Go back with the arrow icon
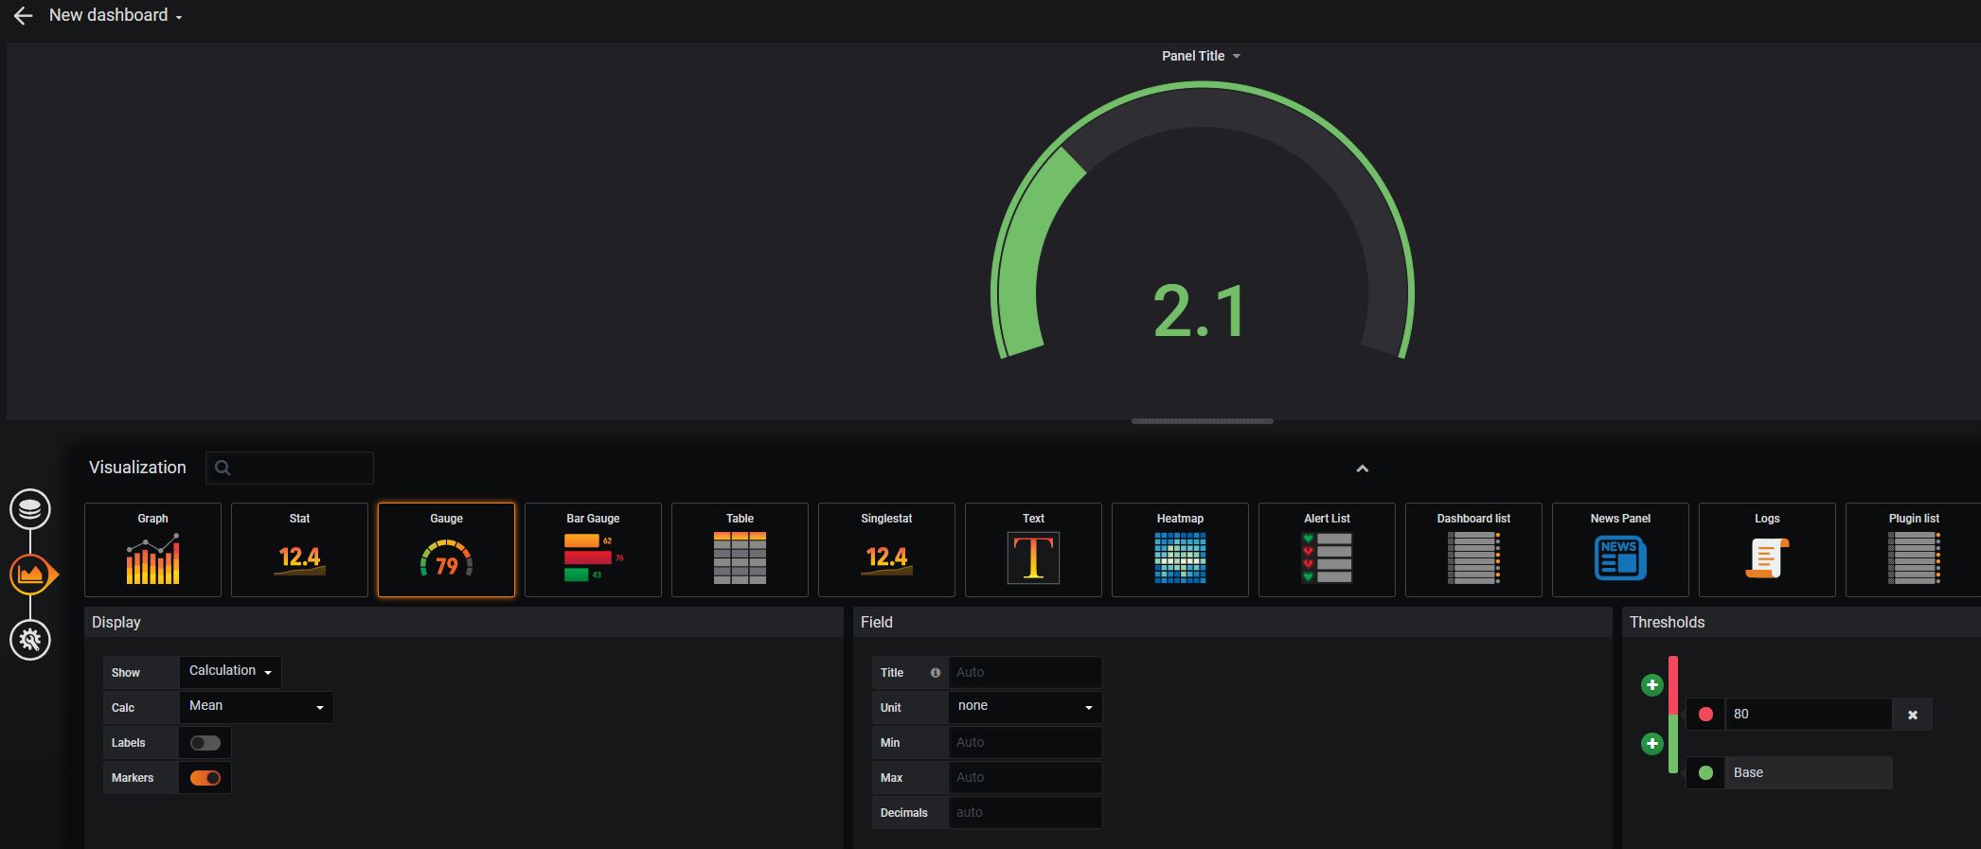 [23, 16]
